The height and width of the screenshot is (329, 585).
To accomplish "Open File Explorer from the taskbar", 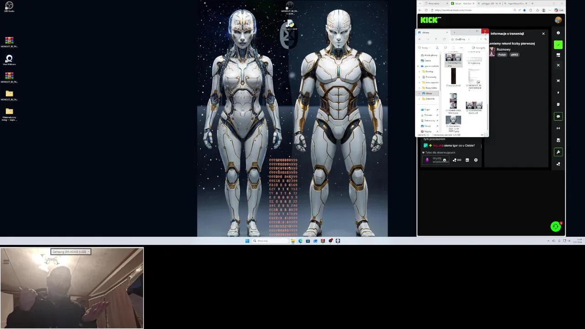I will (293, 241).
